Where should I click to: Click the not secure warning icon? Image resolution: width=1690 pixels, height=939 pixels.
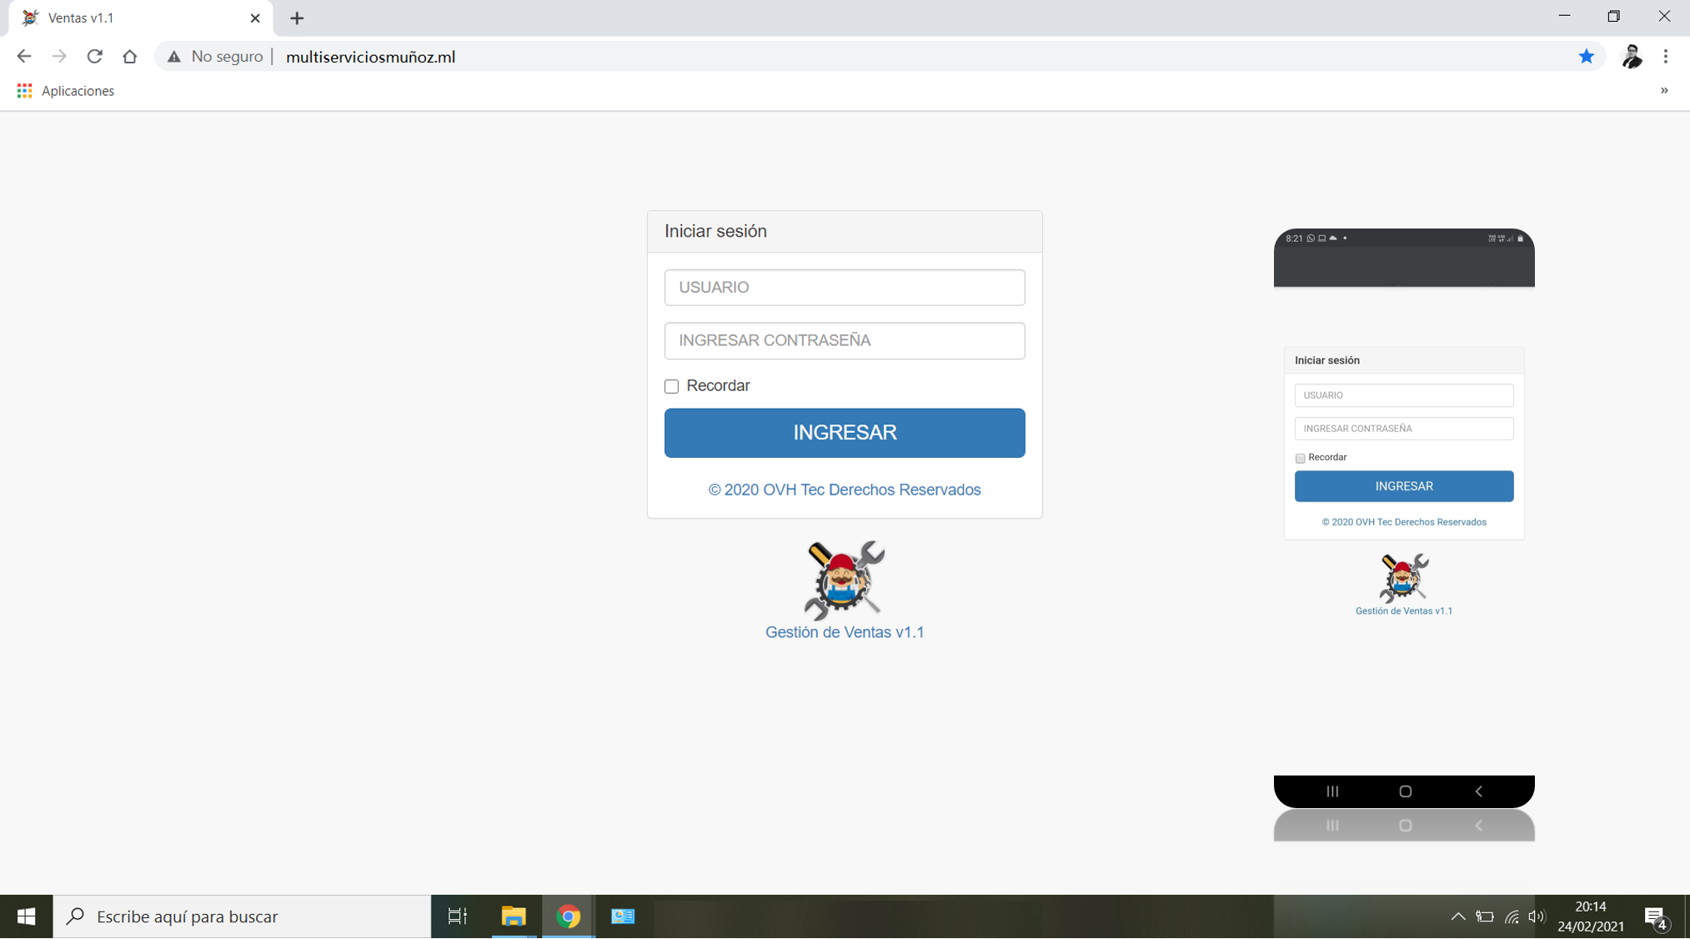173,57
